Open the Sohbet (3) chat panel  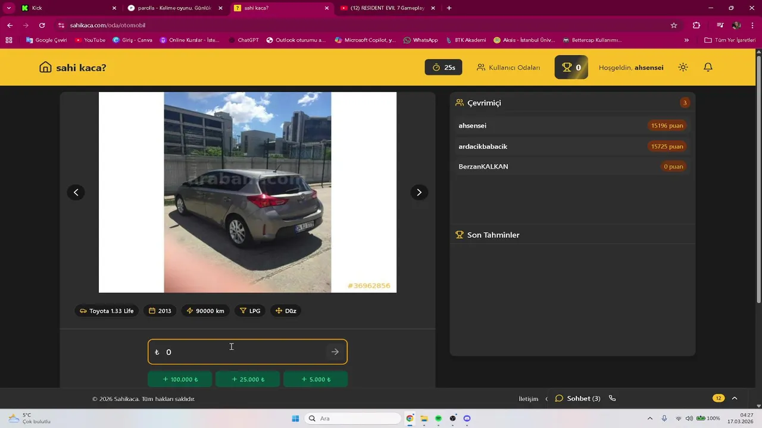pyautogui.click(x=577, y=398)
